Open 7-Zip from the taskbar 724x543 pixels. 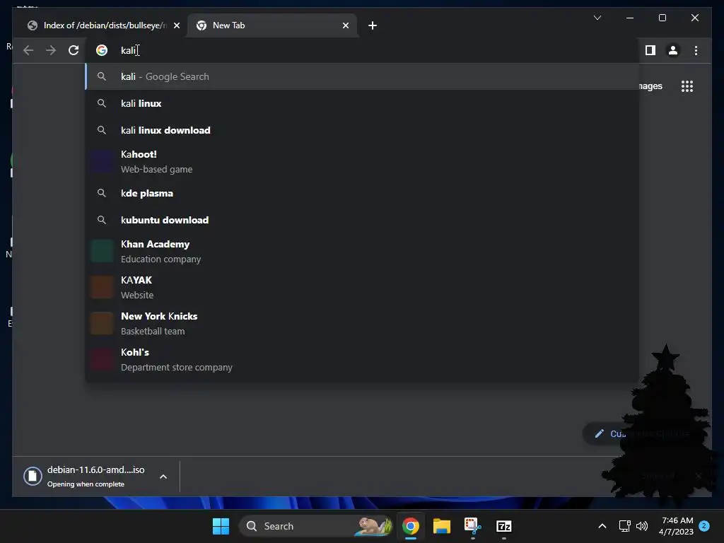click(x=503, y=526)
